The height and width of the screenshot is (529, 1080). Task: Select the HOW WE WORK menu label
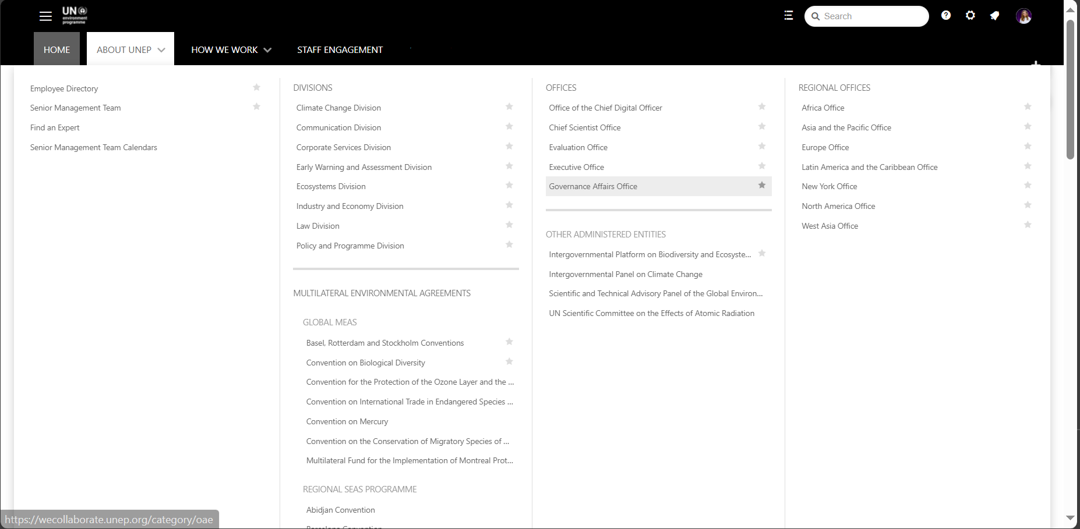(x=224, y=49)
